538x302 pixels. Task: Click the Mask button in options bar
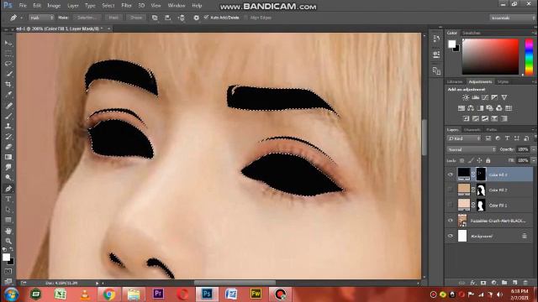(x=113, y=18)
